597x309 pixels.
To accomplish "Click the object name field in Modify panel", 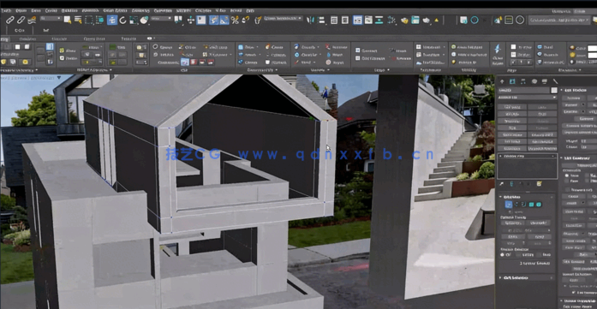I will (524, 90).
